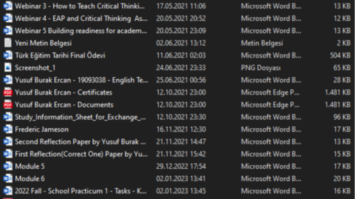The image size is (355, 199).
Task: Select file Webinar 3 - How to Teach Critical Thinki...
Action: click(x=80, y=6)
